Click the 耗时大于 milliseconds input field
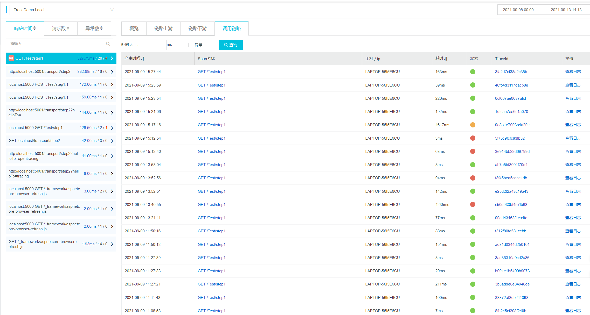The height and width of the screenshot is (315, 590). pyautogui.click(x=154, y=45)
